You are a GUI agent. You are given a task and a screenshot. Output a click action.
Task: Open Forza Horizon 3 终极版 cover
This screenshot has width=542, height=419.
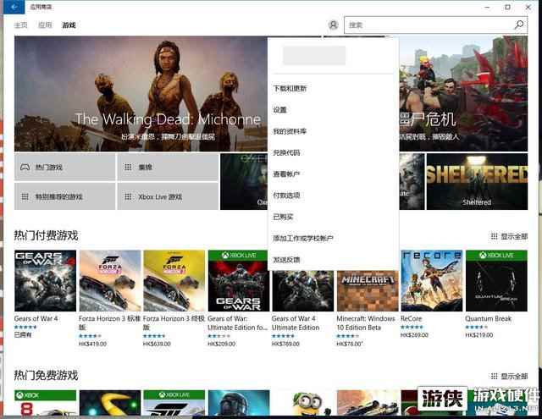[x=174, y=281]
